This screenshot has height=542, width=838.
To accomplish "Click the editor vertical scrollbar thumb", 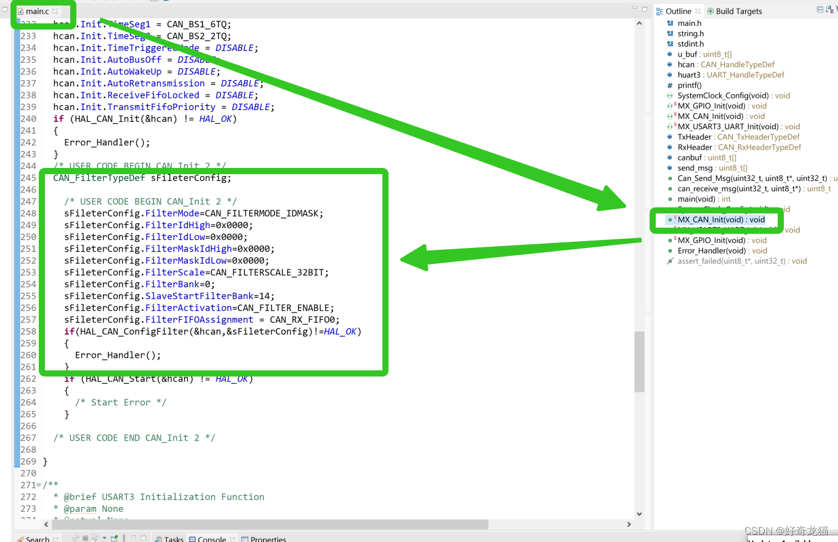I will pos(639,362).
